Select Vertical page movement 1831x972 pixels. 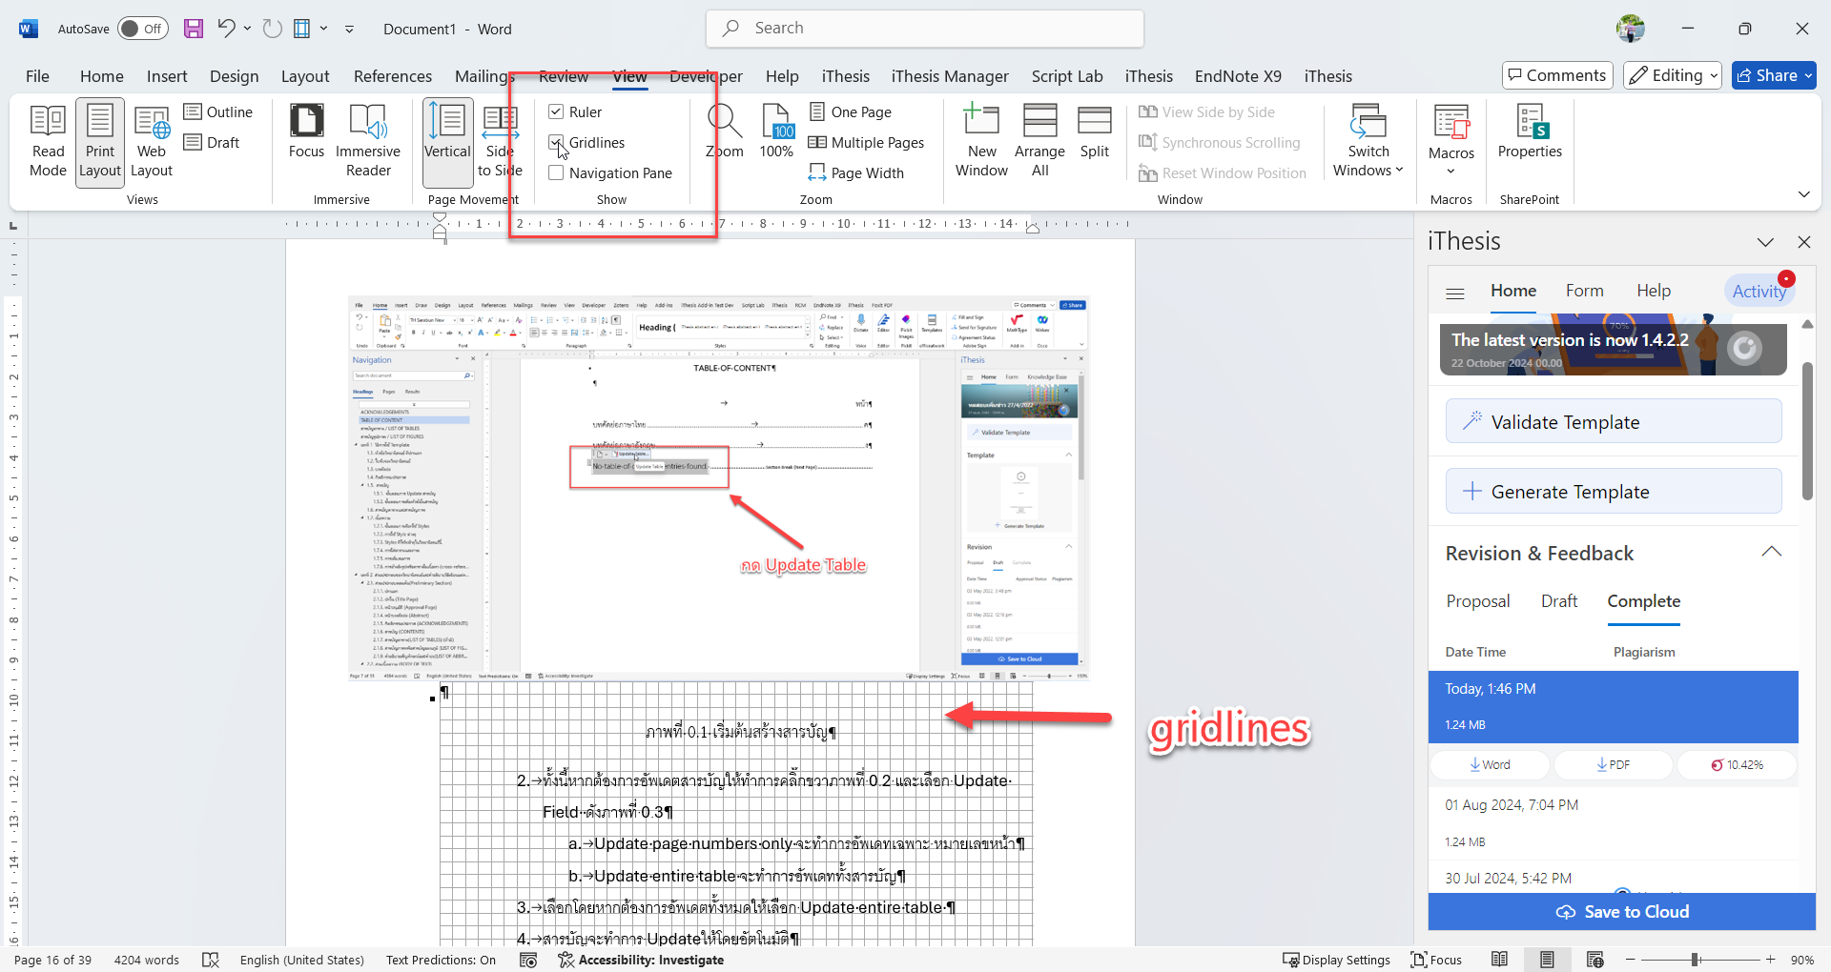(447, 142)
